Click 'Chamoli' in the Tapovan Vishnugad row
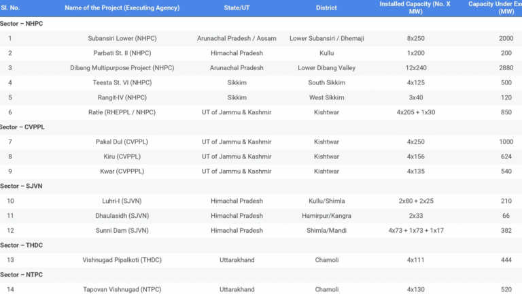522x294 pixels. [x=326, y=289]
